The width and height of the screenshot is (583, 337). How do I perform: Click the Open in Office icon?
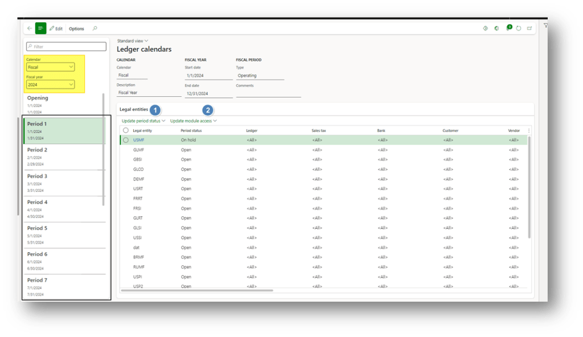coord(496,28)
